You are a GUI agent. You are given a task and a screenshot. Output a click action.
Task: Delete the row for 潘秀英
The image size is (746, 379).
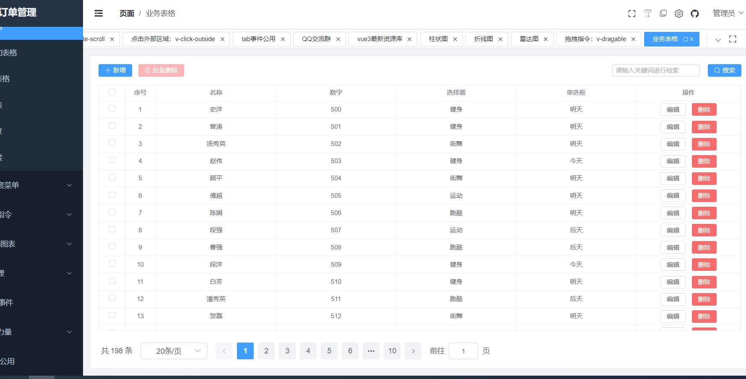(x=704, y=299)
